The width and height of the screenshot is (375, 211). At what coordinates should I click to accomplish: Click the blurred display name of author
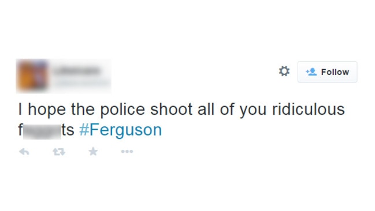click(76, 71)
